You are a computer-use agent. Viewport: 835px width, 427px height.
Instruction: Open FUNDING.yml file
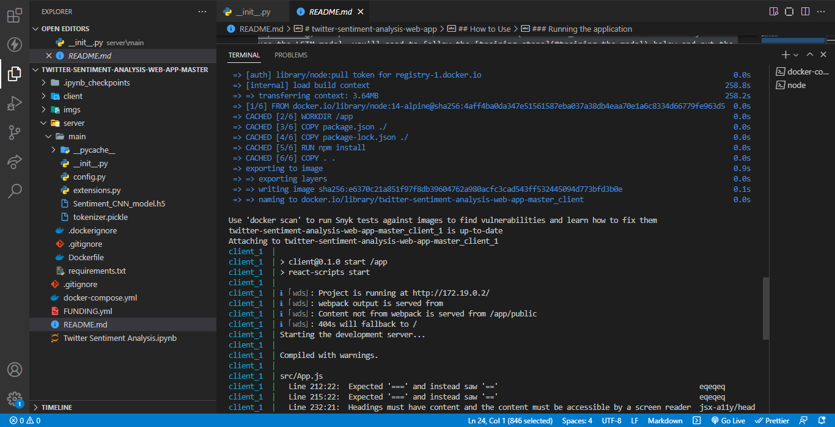click(x=122, y=311)
